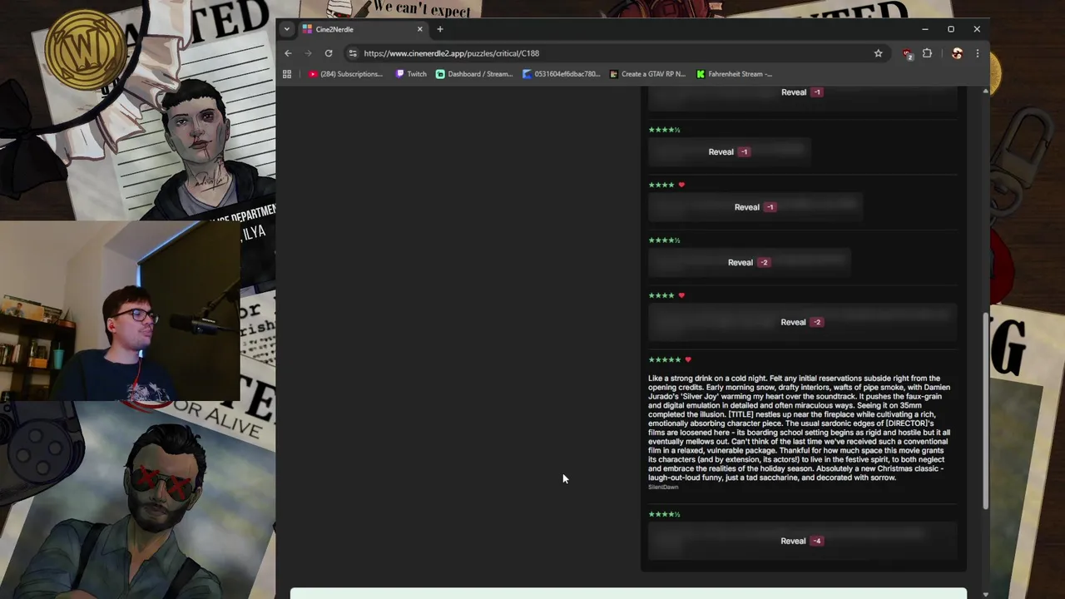The image size is (1065, 599).
Task: Click the revealed 'Like a strong drink' review text
Action: point(799,428)
